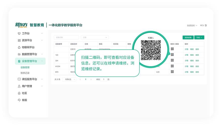Image resolution: width=221 pixels, height=126 pixels.
Task: Show maintenance QR code for device 123
Action: tap(172, 55)
